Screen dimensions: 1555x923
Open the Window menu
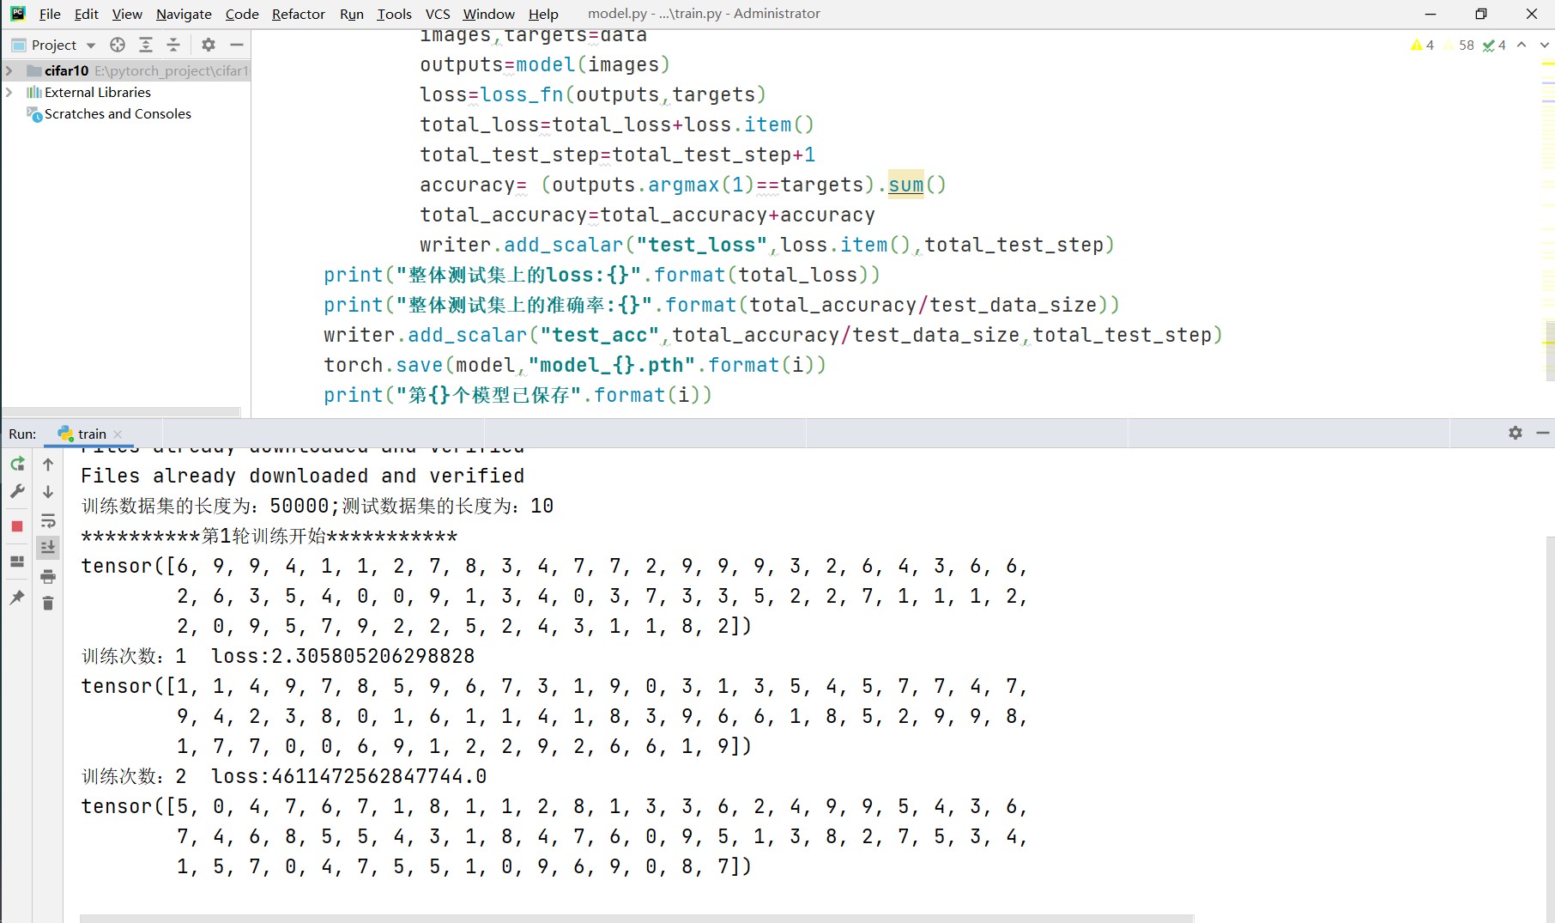pos(488,14)
